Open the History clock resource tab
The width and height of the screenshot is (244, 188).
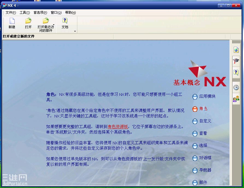click(x=236, y=87)
